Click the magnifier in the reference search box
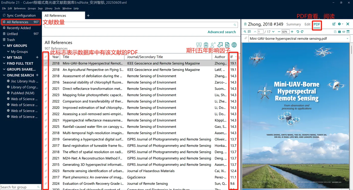This screenshot has width=353, height=190. click(x=235, y=25)
